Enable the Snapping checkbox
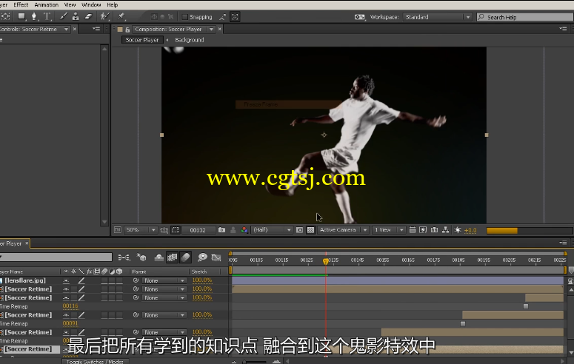This screenshot has height=364, width=574. point(184,17)
